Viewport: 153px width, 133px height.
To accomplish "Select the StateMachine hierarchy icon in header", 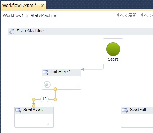I will (x=11, y=31).
